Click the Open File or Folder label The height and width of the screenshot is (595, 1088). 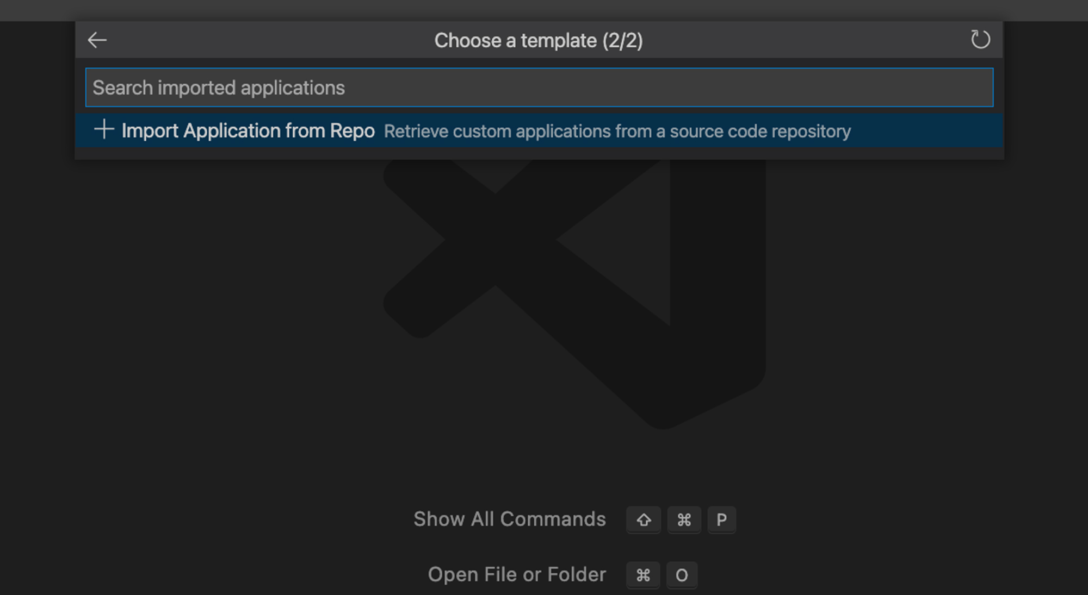517,574
